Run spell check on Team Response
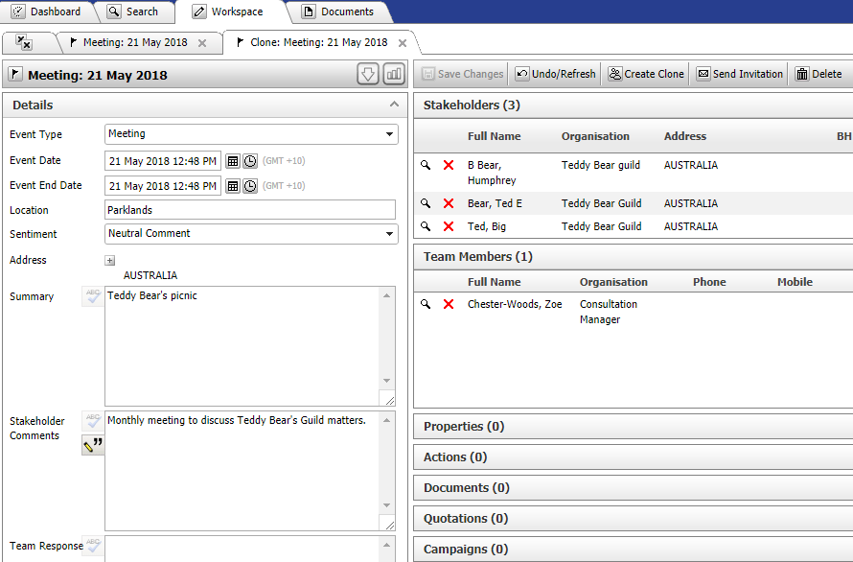The width and height of the screenshot is (853, 562). pyautogui.click(x=92, y=546)
